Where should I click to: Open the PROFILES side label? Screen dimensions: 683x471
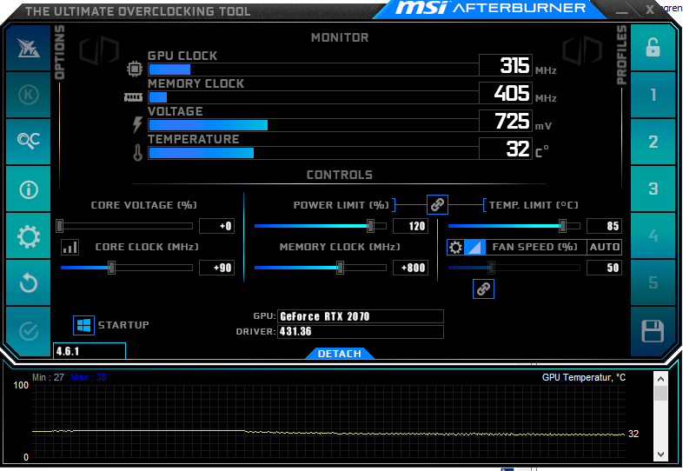(621, 55)
